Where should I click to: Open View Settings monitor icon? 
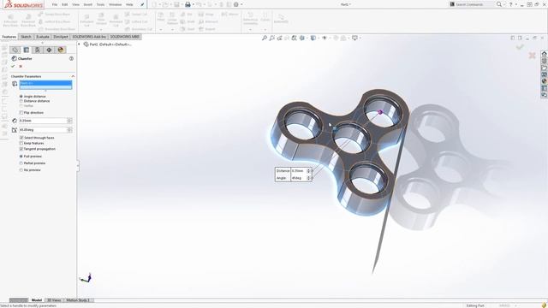pyautogui.click(x=354, y=38)
